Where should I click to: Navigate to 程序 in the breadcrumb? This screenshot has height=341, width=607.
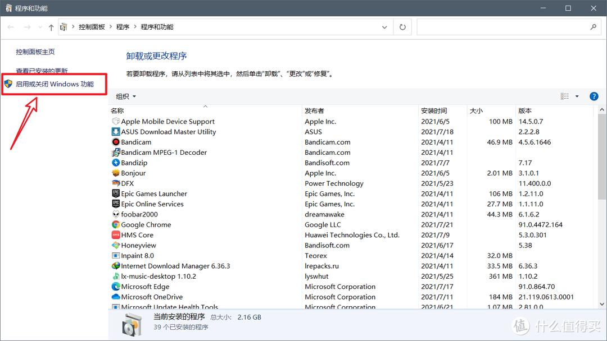coord(123,26)
